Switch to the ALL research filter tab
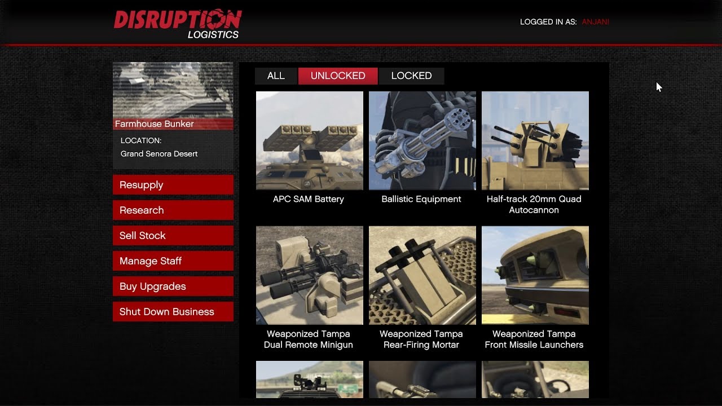The width and height of the screenshot is (722, 406). tap(276, 76)
